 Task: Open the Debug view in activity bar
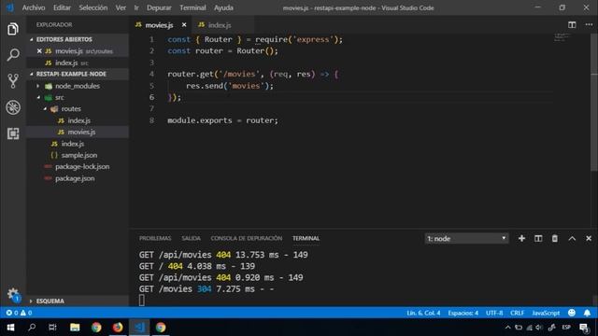click(13, 107)
